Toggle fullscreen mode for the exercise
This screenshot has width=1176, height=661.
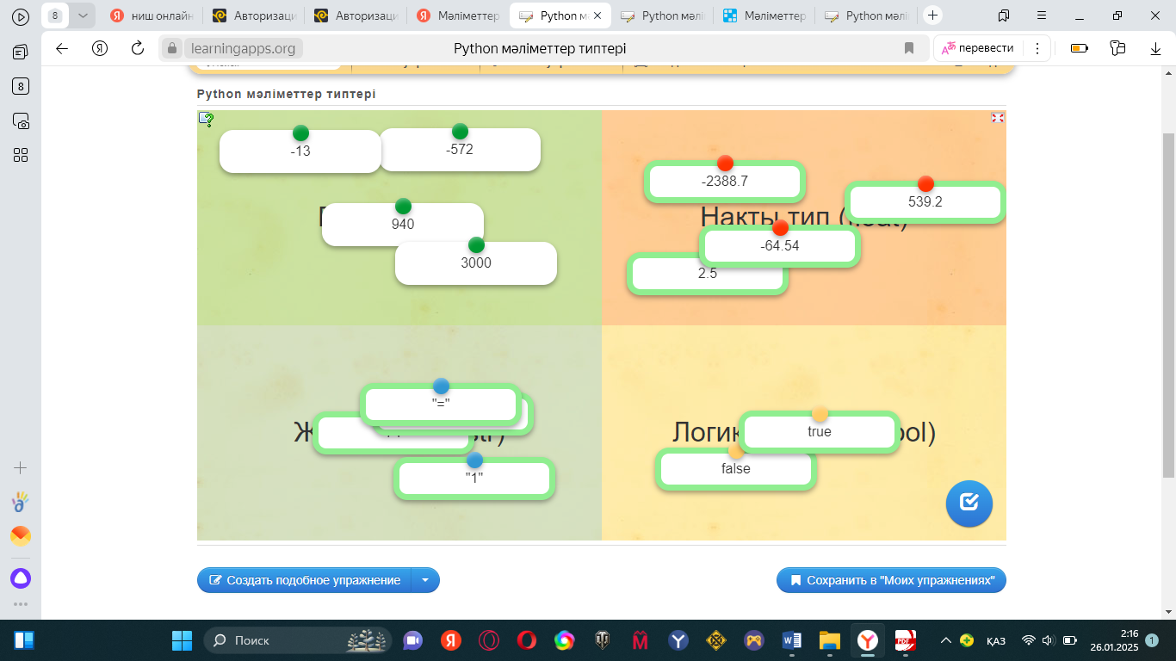click(x=998, y=118)
